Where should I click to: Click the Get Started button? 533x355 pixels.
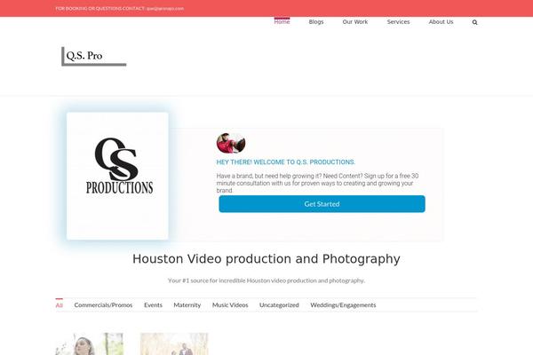coord(322,204)
